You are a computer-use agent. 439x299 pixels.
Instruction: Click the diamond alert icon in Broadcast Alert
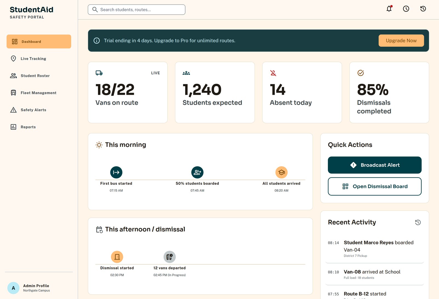click(353, 165)
